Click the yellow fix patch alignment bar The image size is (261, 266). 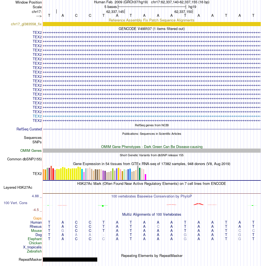(152, 24)
